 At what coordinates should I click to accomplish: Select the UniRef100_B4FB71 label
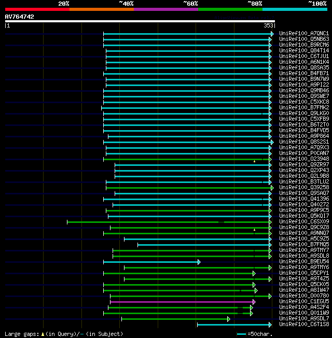click(x=304, y=73)
